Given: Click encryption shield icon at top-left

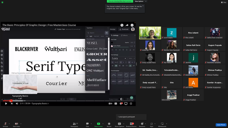Looking at the screenshot, I should click(2, 2).
